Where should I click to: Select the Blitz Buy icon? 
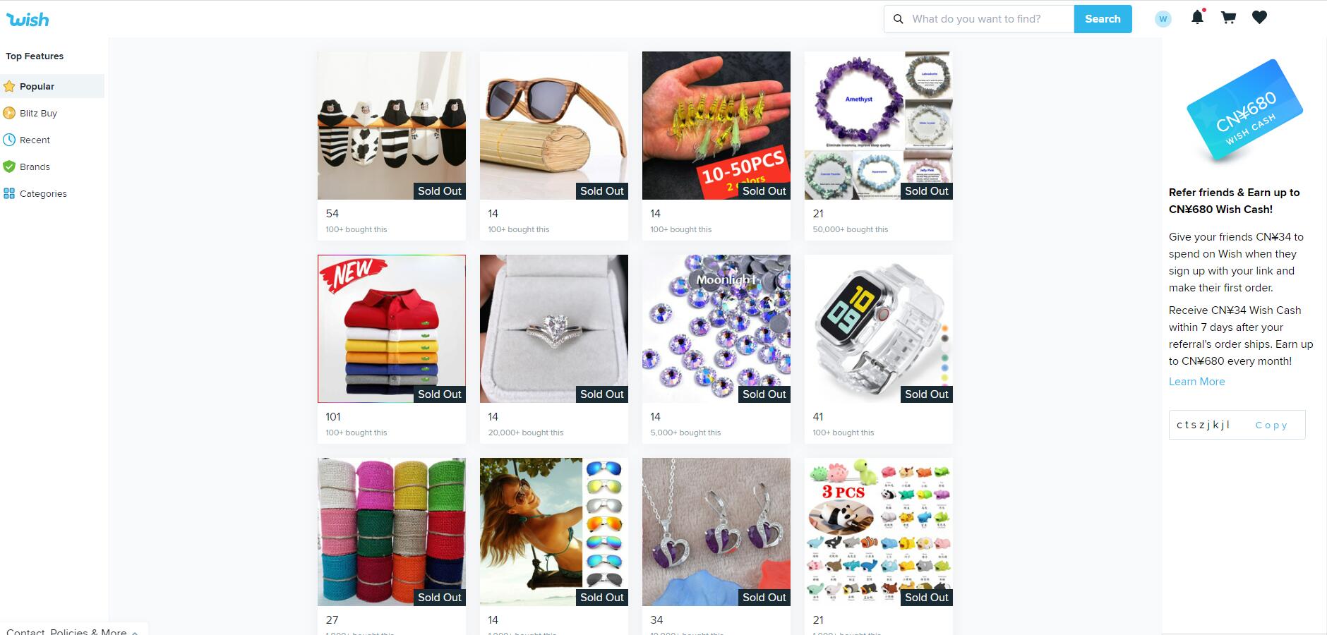[9, 113]
